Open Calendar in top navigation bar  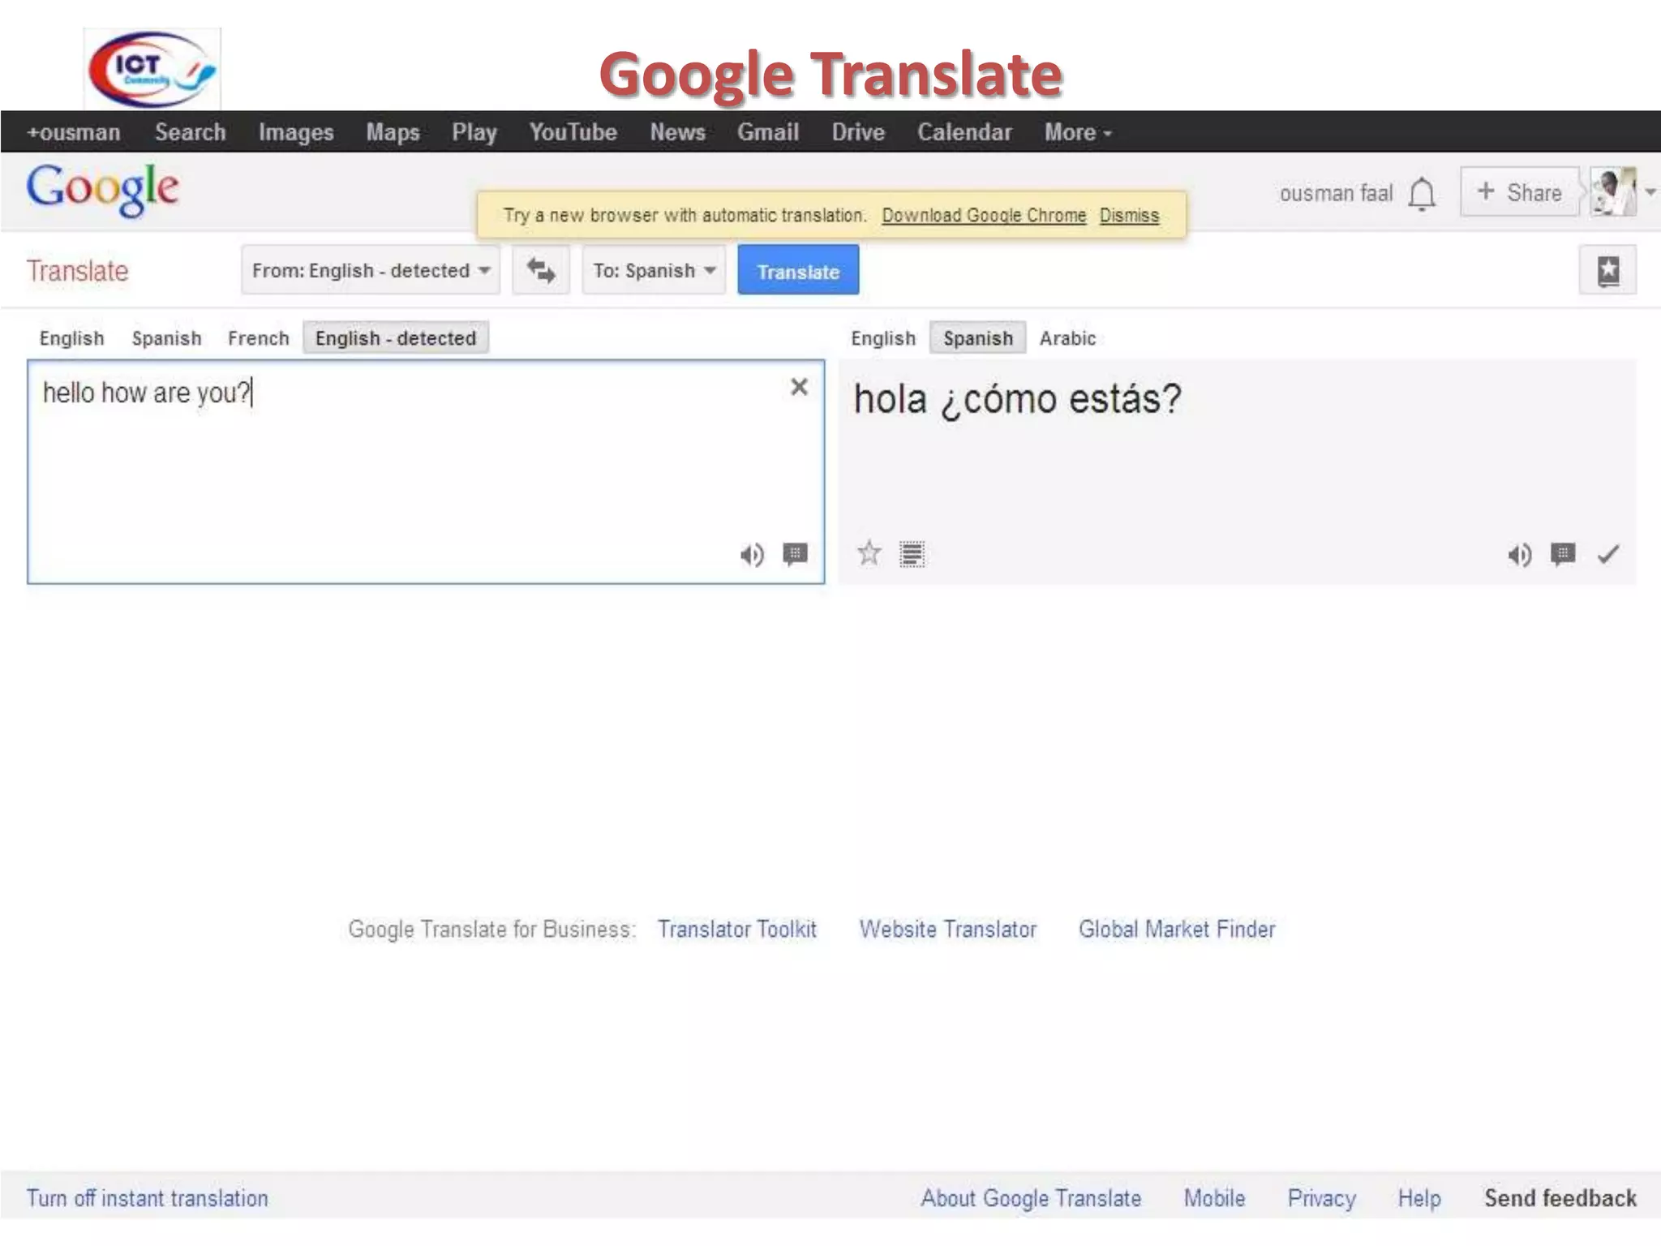[x=964, y=132]
